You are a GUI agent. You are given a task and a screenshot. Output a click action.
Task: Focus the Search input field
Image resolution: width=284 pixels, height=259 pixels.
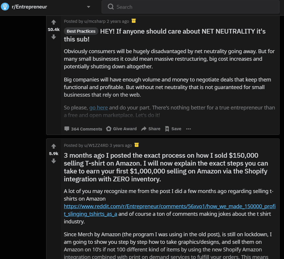click(190, 7)
